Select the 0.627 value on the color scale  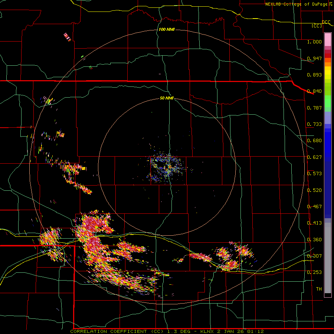[x=314, y=157]
